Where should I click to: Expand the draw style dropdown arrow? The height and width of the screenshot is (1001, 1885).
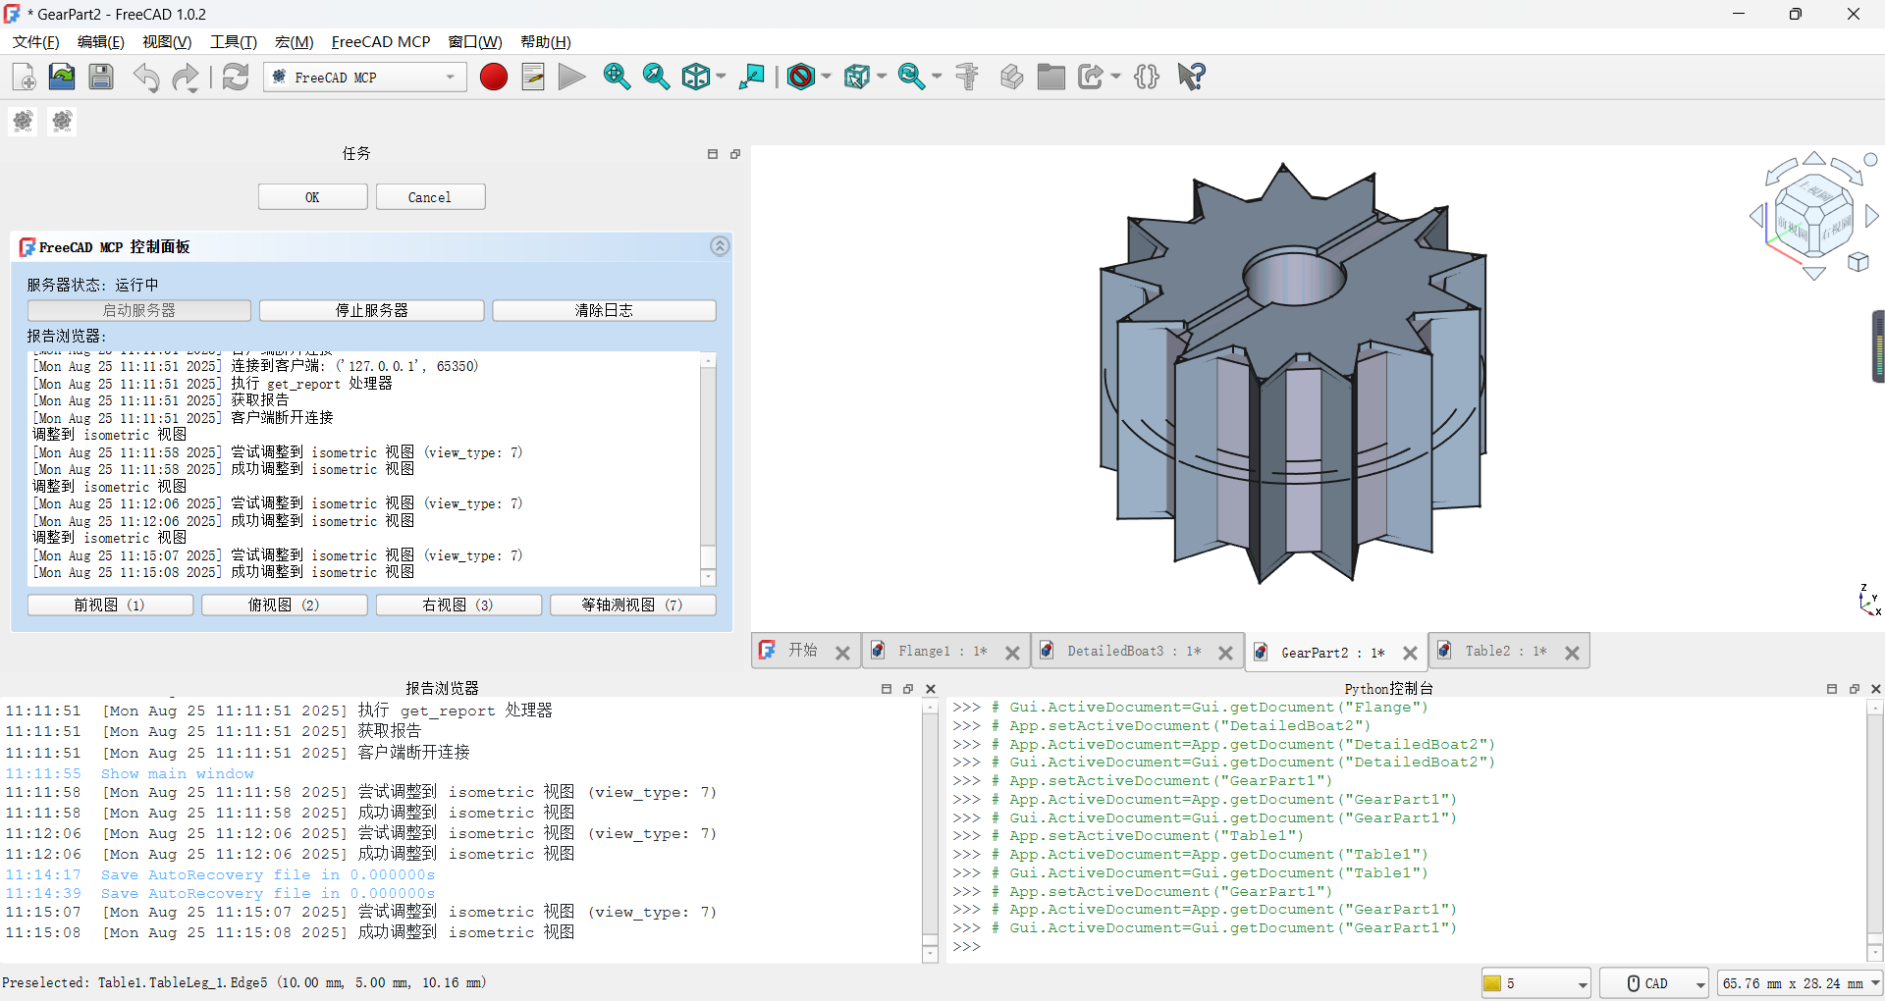coord(826,77)
